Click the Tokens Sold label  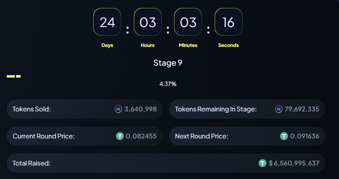point(31,109)
